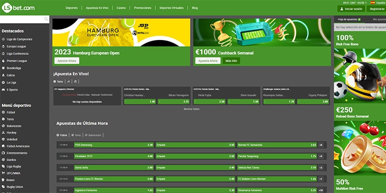This screenshot has width=386, height=193.
Task: Click the Más Info button
Action: point(232,61)
